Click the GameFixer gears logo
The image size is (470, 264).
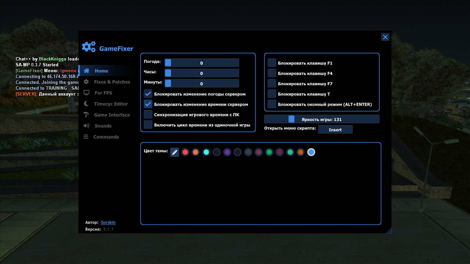[x=89, y=47]
